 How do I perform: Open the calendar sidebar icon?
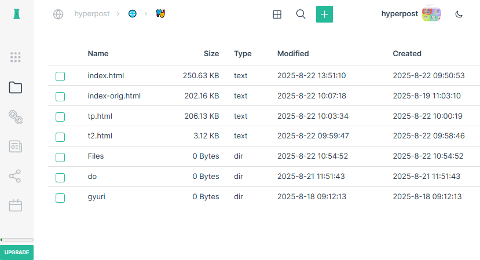(15, 206)
